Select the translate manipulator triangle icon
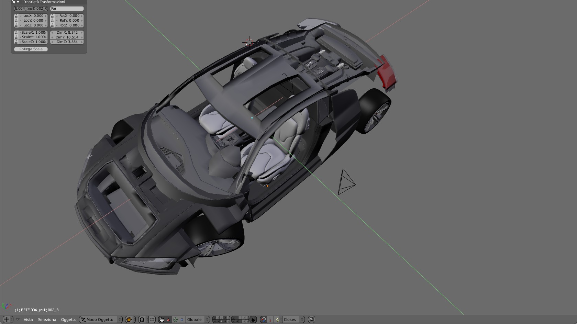 pos(168,320)
